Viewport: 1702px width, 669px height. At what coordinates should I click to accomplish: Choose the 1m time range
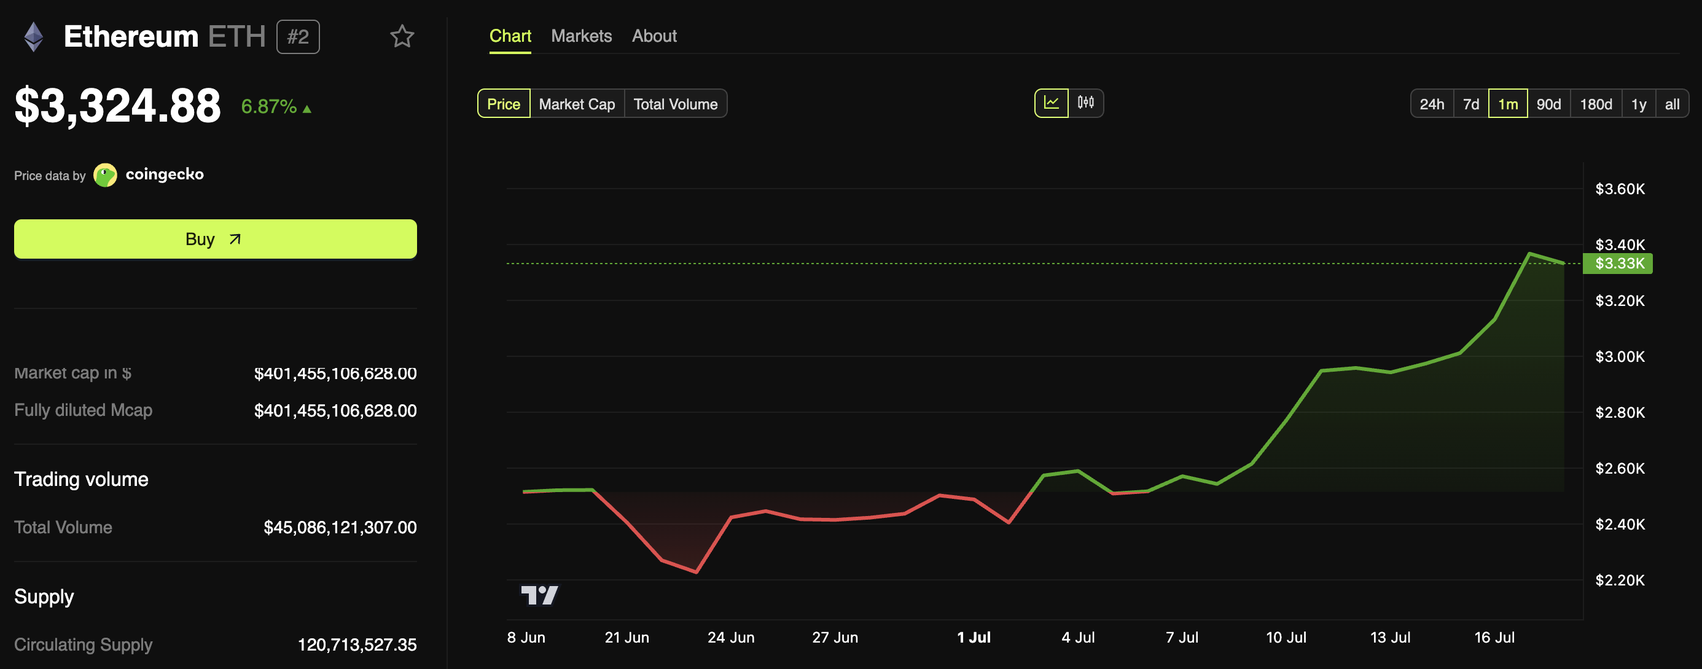(1507, 104)
